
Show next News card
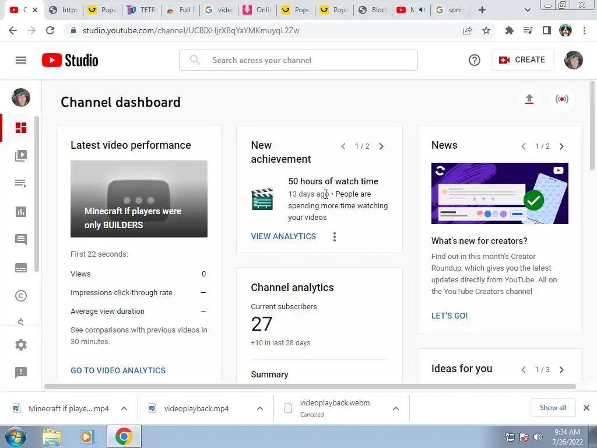coord(561,146)
